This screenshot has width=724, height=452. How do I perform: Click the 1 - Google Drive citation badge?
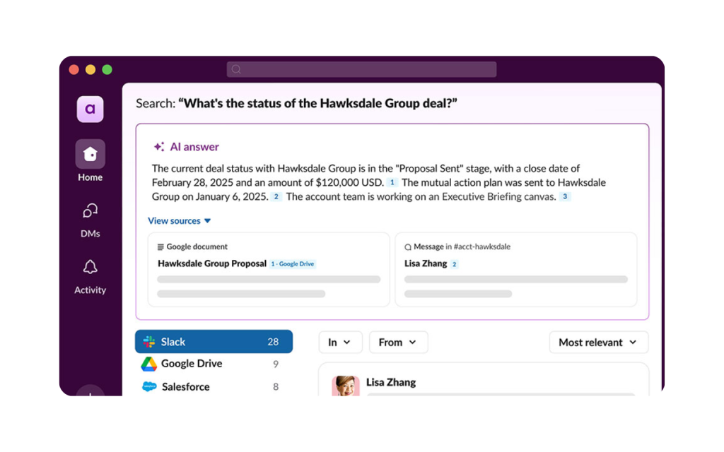coord(293,264)
